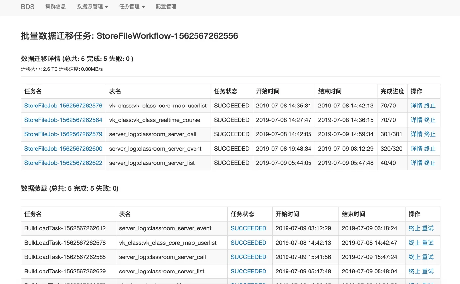Open job StoreFileJob-1562567262576
Image resolution: width=460 pixels, height=284 pixels.
[x=63, y=106]
